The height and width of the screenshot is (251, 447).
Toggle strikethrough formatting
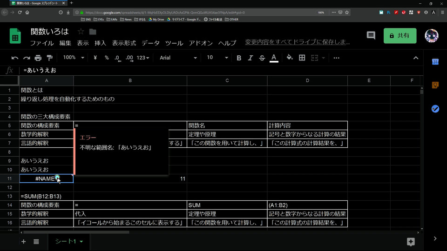pyautogui.click(x=262, y=58)
